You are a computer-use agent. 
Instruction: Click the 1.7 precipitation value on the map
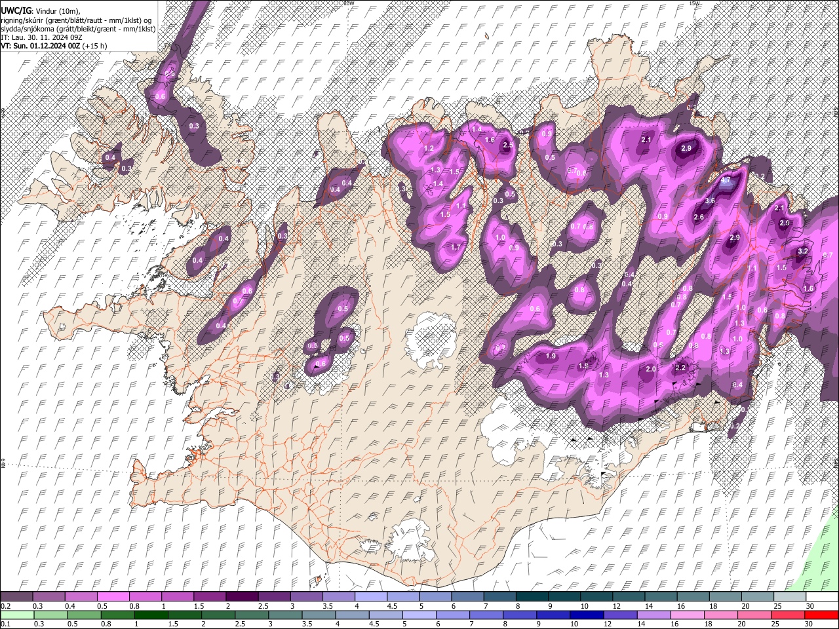[456, 247]
